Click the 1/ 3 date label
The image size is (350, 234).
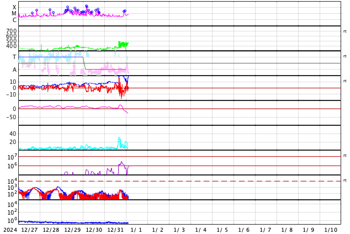click(179, 230)
